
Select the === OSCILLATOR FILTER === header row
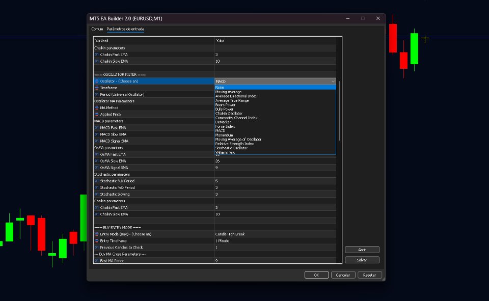[215, 74]
